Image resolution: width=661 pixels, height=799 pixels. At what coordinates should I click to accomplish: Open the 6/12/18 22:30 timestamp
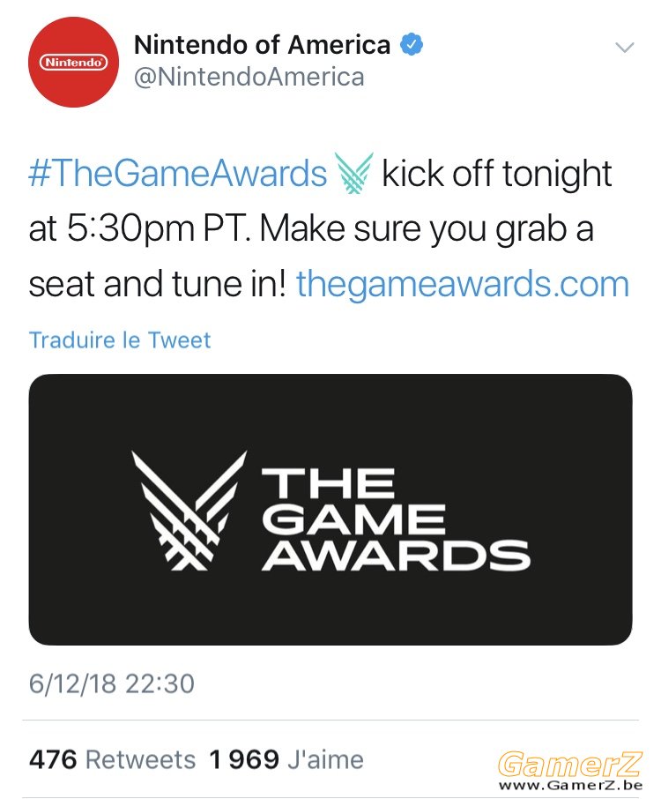tap(112, 683)
